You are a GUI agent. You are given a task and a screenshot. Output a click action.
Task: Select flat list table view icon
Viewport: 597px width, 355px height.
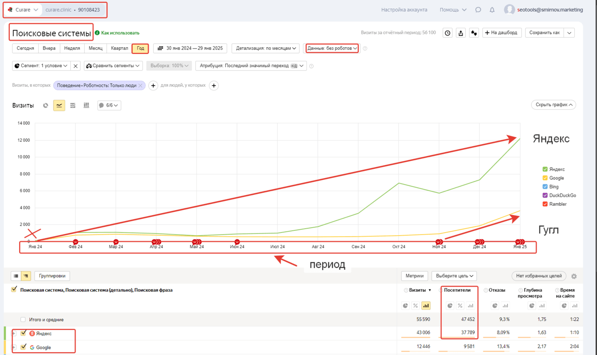pyautogui.click(x=16, y=276)
